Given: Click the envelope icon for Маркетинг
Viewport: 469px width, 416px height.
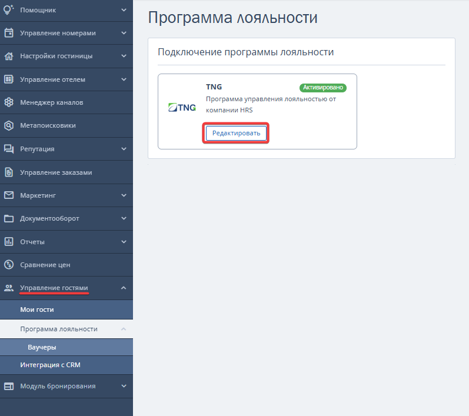Looking at the screenshot, I should (9, 195).
